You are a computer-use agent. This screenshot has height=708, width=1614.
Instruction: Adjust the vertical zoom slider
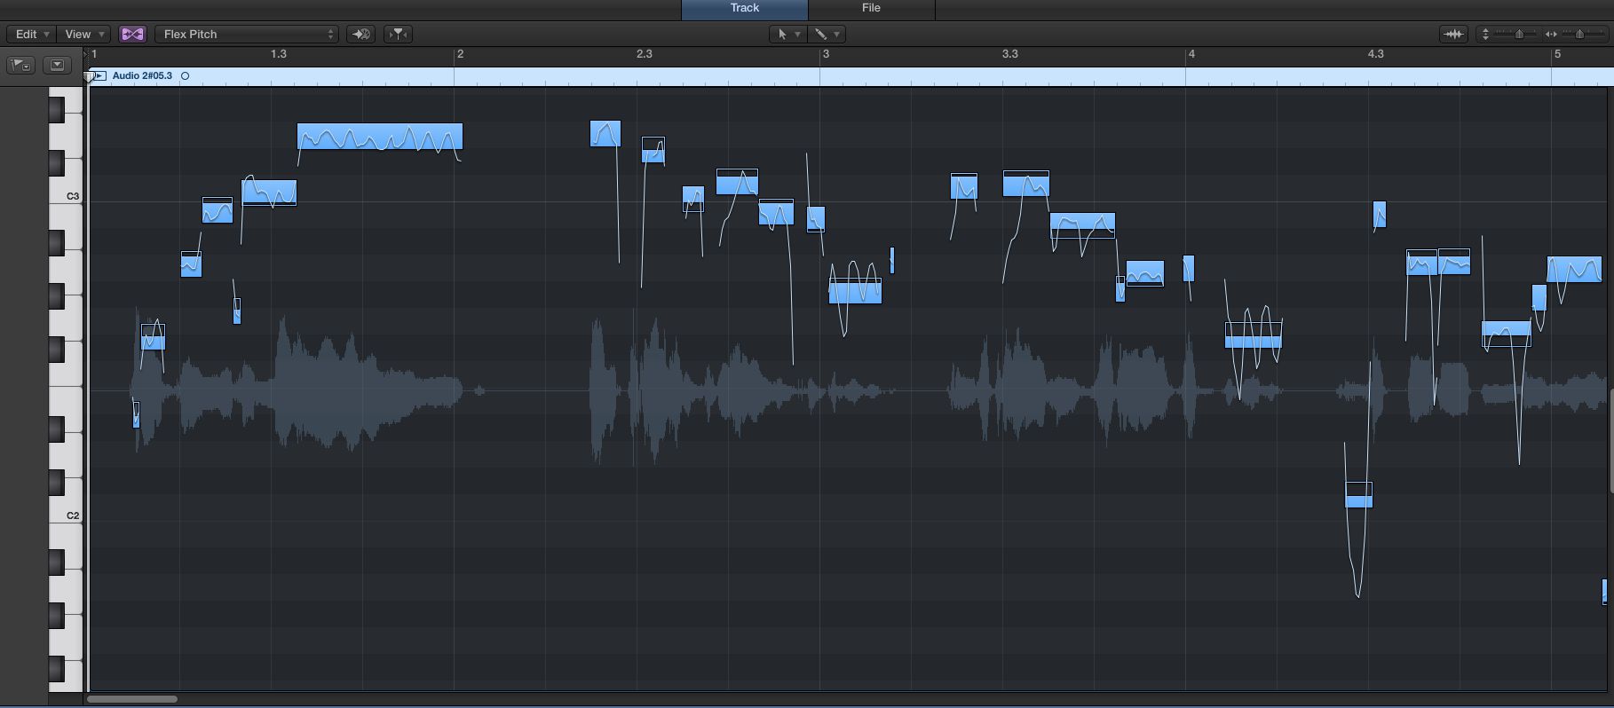(1519, 34)
